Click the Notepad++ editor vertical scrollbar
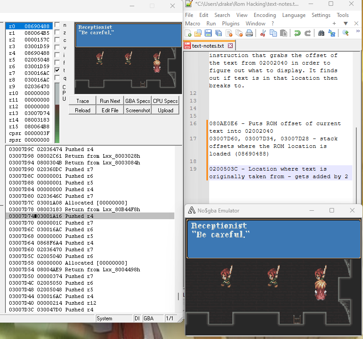Viewport: 363px width, 339px height. (x=356, y=165)
